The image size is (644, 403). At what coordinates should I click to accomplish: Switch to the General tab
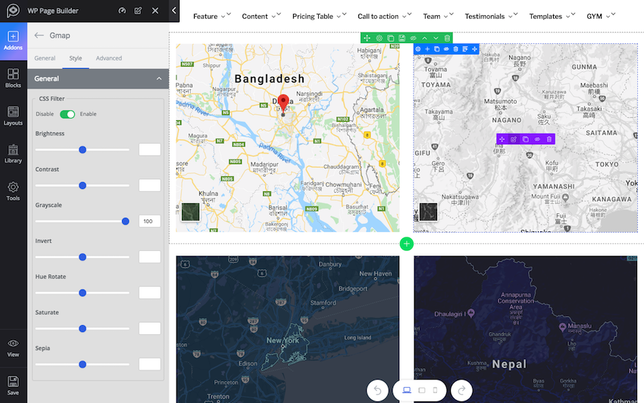45,58
